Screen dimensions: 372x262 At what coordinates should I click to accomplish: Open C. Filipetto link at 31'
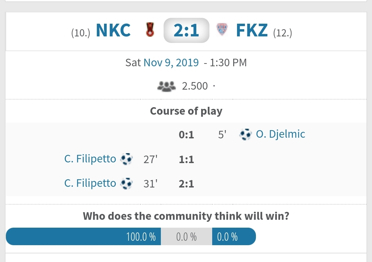click(x=90, y=183)
